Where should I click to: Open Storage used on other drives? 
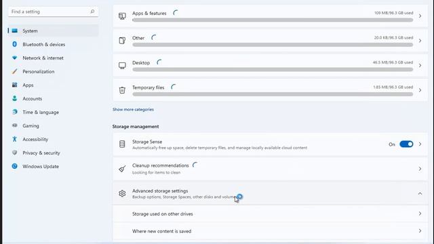pos(270,214)
